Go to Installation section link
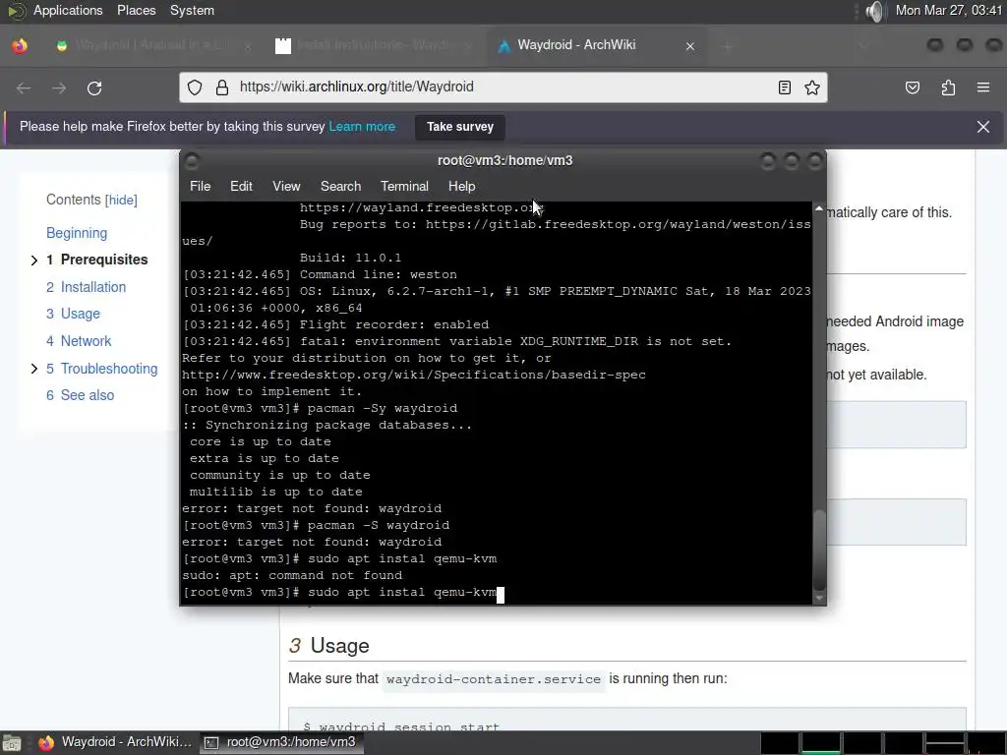The height and width of the screenshot is (755, 1007). pos(87,287)
